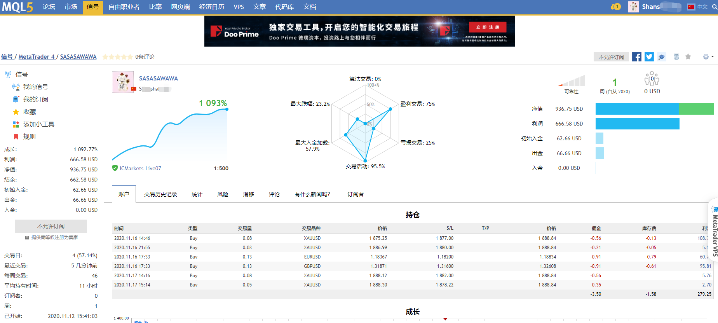Open the 经济日历 menu item

(x=212, y=7)
